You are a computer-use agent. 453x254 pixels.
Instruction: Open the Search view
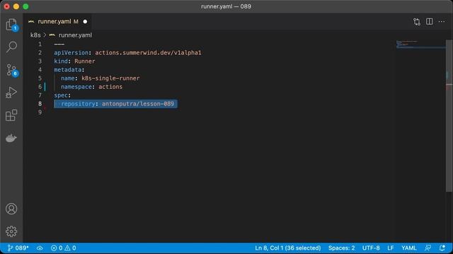pos(11,47)
